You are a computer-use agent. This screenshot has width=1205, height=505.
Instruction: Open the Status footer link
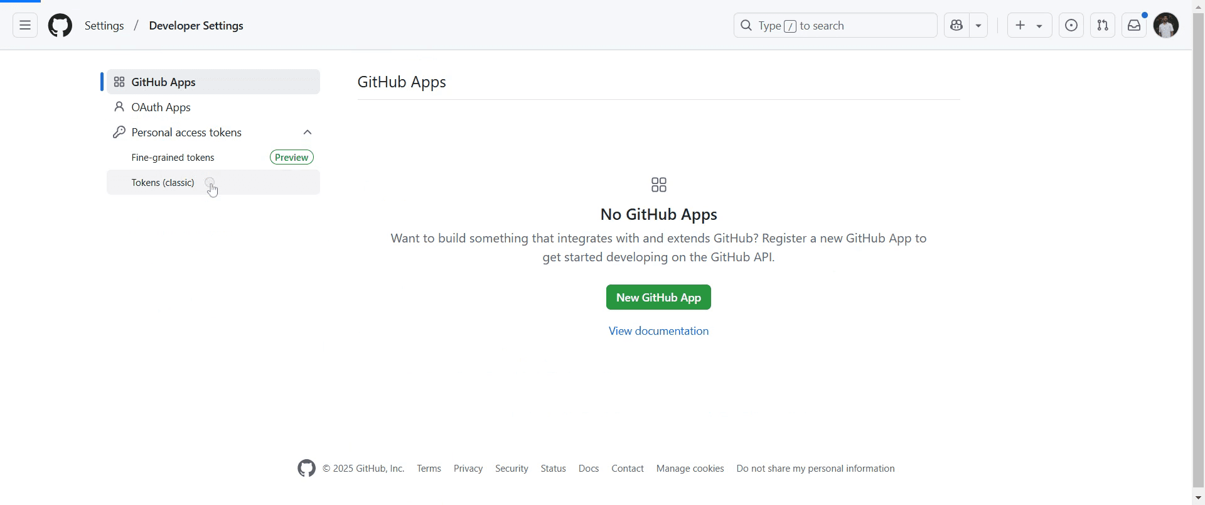coord(554,469)
